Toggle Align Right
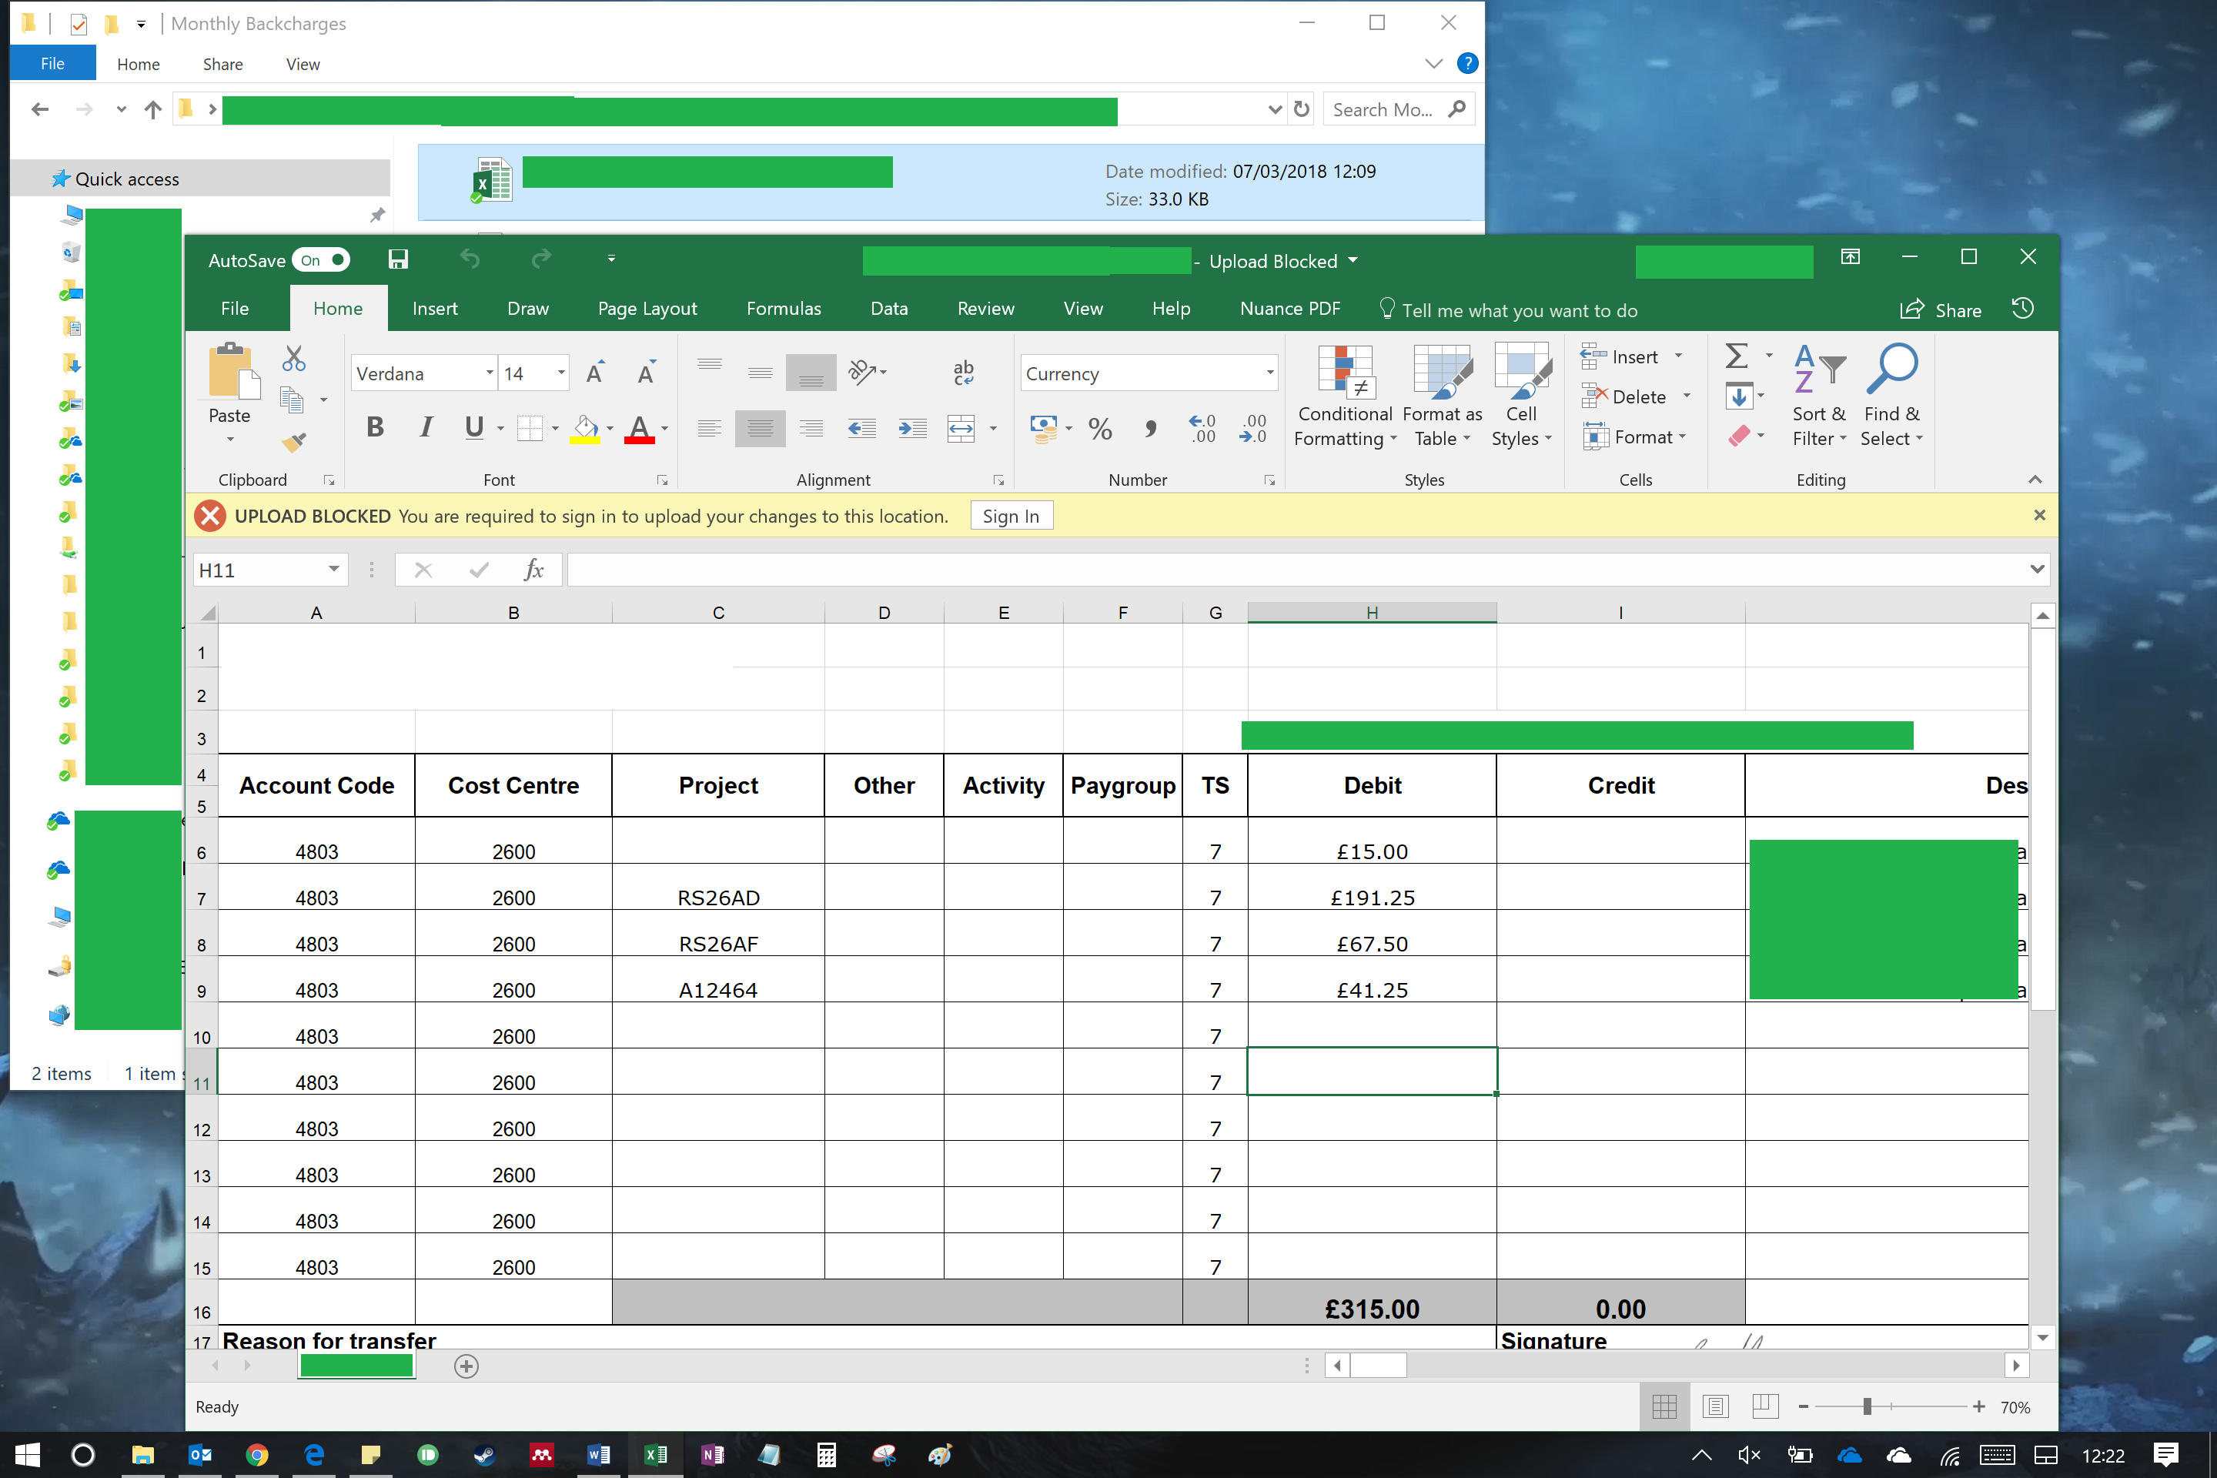 pyautogui.click(x=811, y=429)
